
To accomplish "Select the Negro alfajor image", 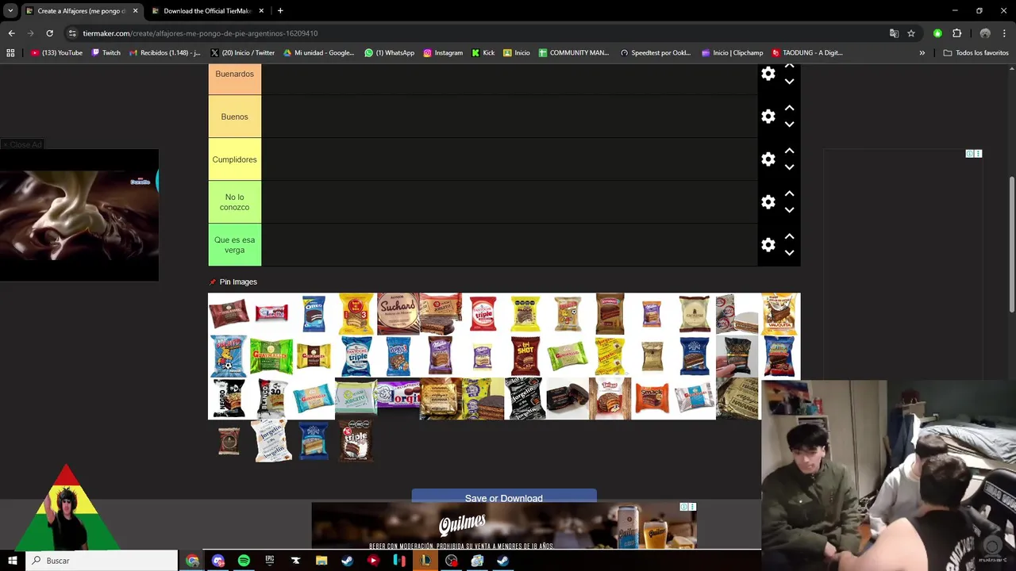I will coord(229,398).
